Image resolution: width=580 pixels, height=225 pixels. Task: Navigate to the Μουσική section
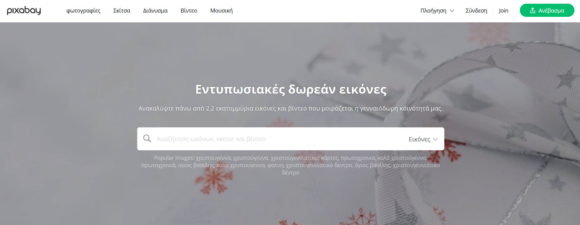[221, 11]
